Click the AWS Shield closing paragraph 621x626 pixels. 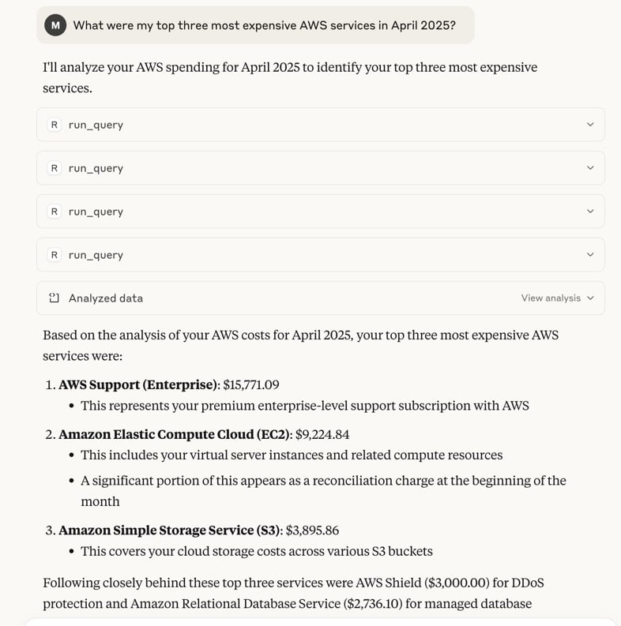pyautogui.click(x=293, y=594)
